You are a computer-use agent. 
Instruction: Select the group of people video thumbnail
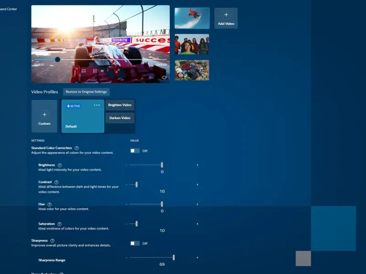tap(192, 44)
